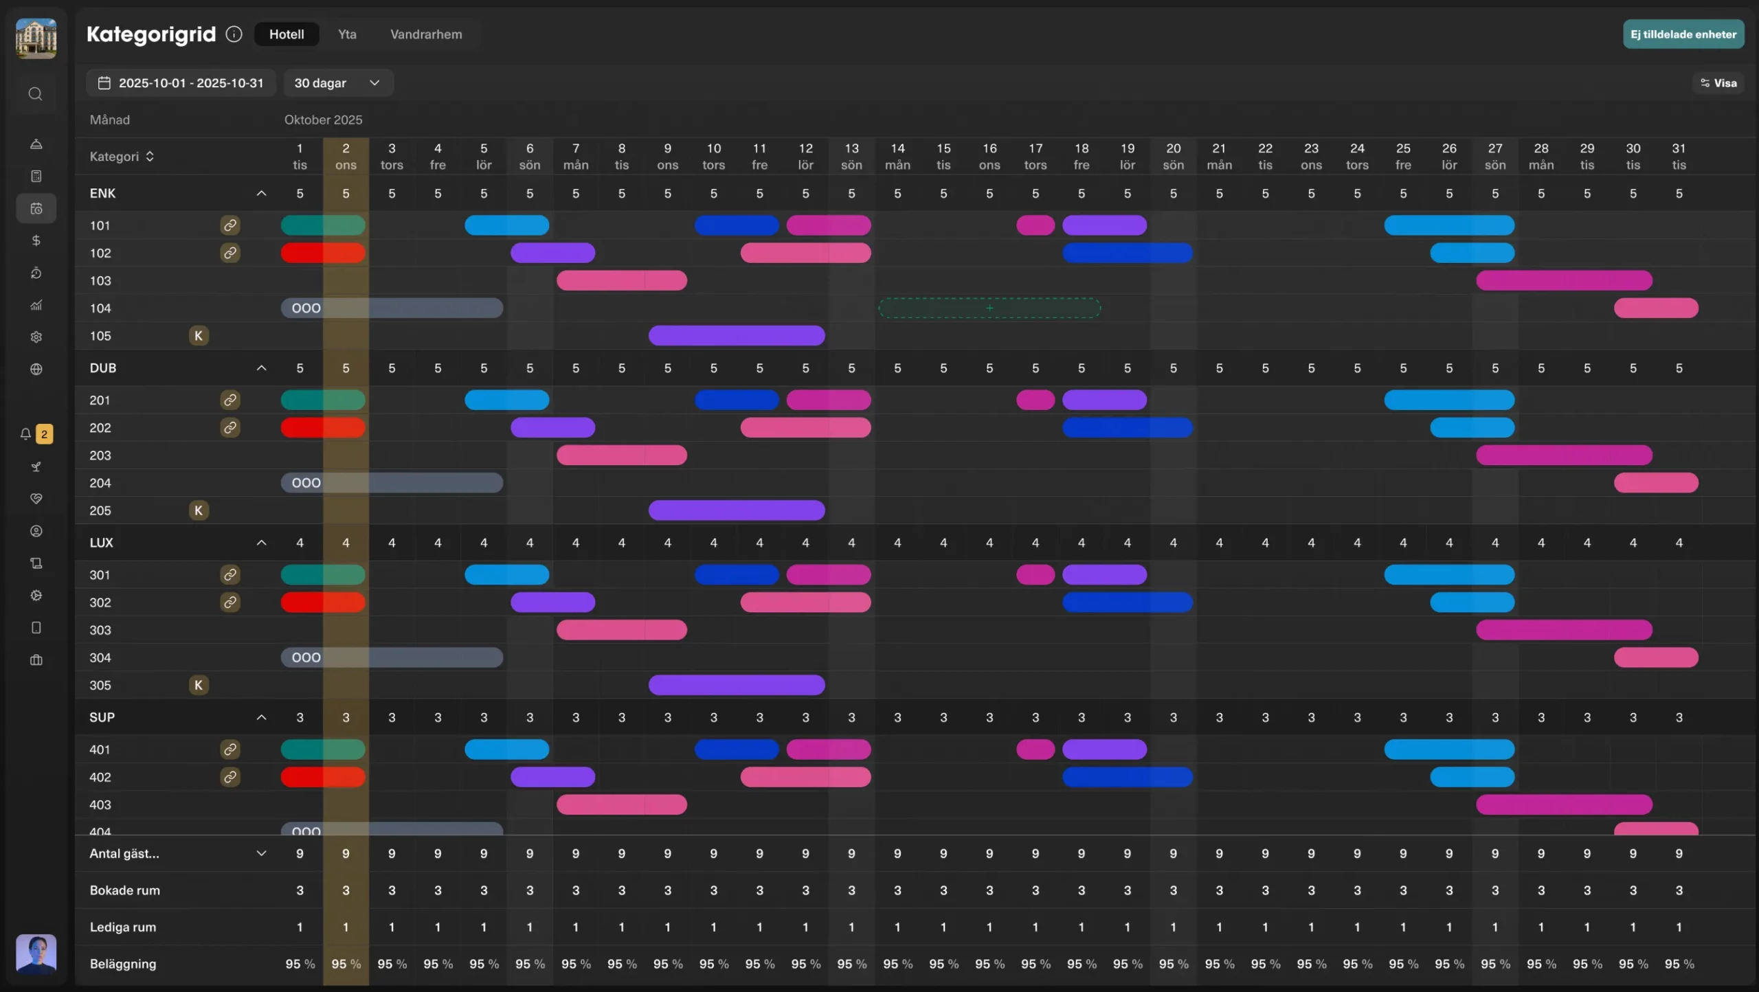1759x992 pixels.
Task: Click the K badge on room 105
Action: click(199, 336)
